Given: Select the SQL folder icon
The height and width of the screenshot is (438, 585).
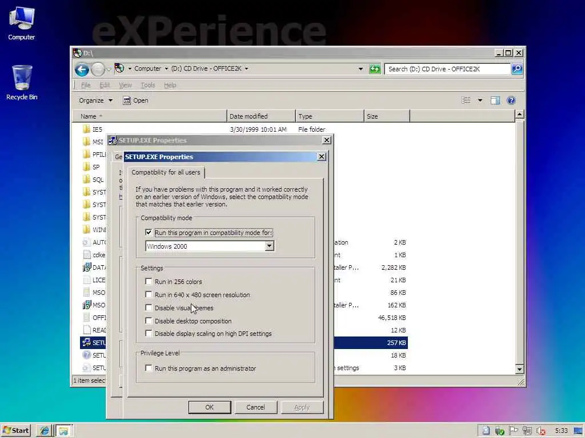Looking at the screenshot, I should point(87,180).
